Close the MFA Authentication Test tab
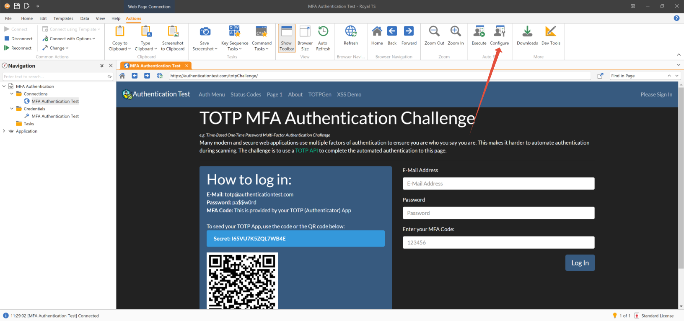Viewport: 684px width, 321px height. [x=187, y=66]
